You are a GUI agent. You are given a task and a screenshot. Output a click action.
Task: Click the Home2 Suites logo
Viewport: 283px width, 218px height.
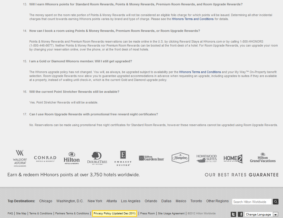[x=233, y=158]
